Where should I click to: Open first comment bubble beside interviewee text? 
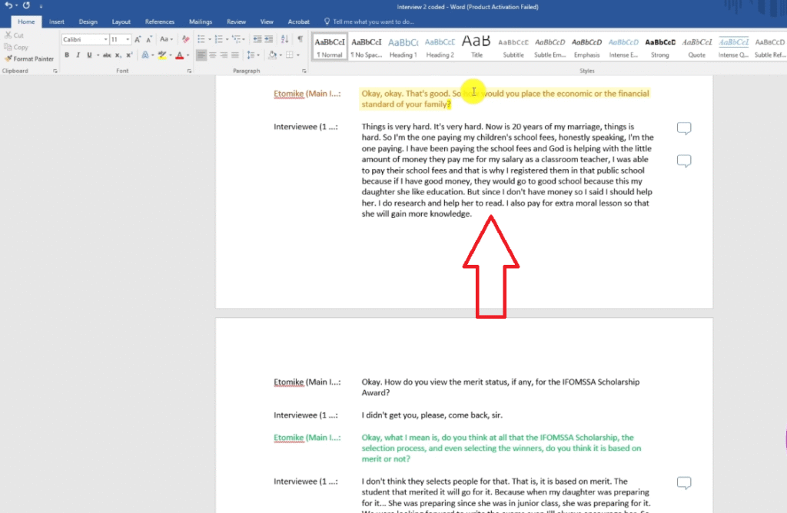[x=683, y=128]
